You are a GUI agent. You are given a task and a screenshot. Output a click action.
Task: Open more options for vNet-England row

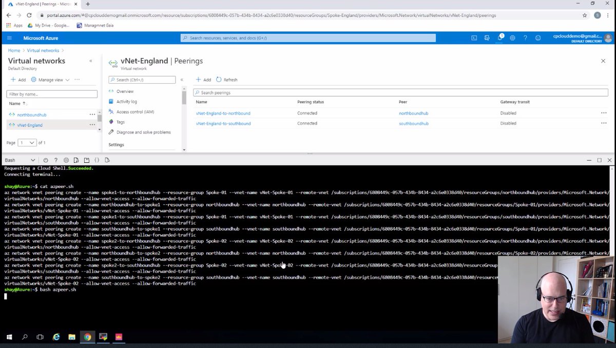coord(92,125)
